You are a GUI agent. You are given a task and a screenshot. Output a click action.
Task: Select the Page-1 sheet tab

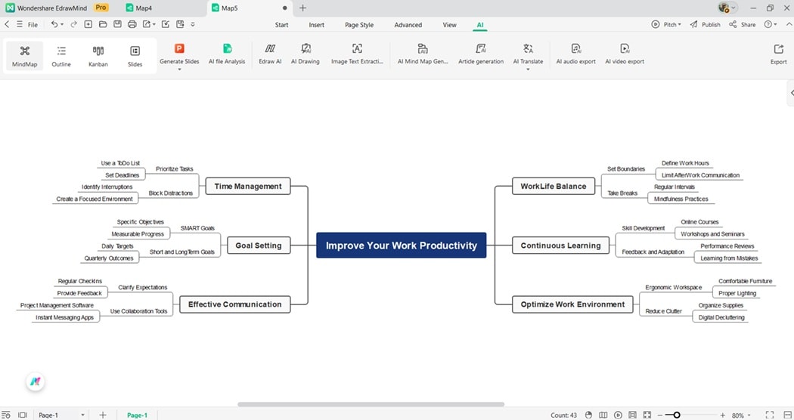(137, 415)
